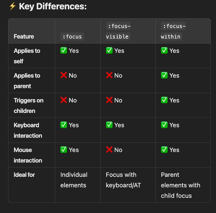Click the :focus-within column header
The image size is (216, 213).
(x=173, y=32)
